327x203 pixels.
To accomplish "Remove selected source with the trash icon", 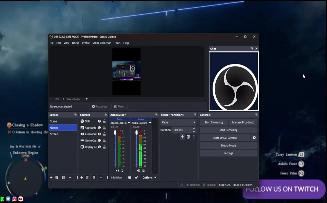I will (87, 177).
